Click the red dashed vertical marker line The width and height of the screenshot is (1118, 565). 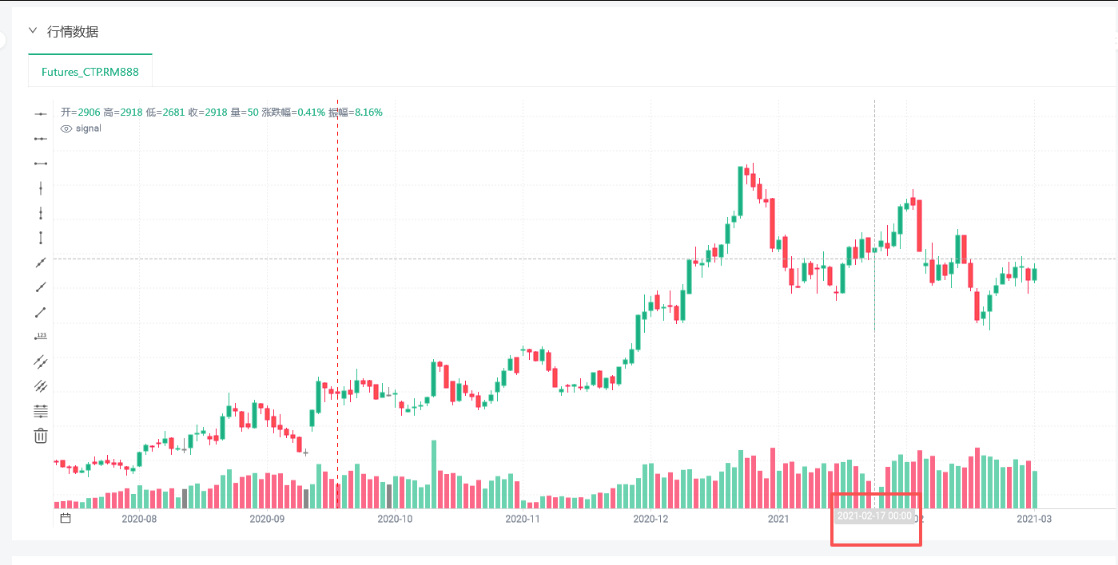point(337,239)
